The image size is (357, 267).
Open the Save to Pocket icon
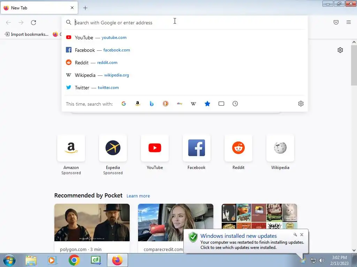click(336, 22)
